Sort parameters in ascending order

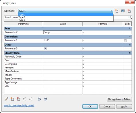point(40,99)
